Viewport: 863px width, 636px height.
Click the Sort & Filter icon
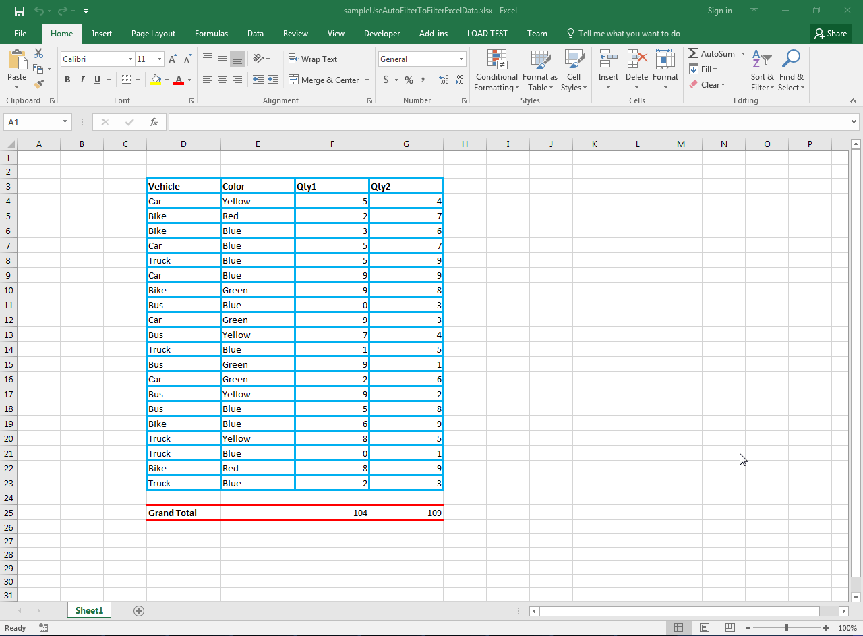click(x=761, y=70)
